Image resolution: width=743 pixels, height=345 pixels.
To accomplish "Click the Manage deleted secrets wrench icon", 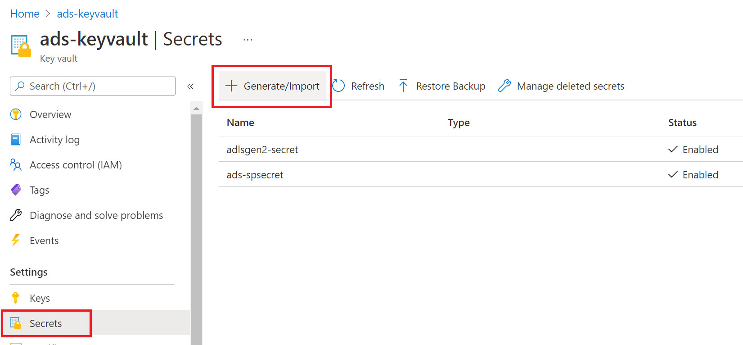I will pos(504,86).
